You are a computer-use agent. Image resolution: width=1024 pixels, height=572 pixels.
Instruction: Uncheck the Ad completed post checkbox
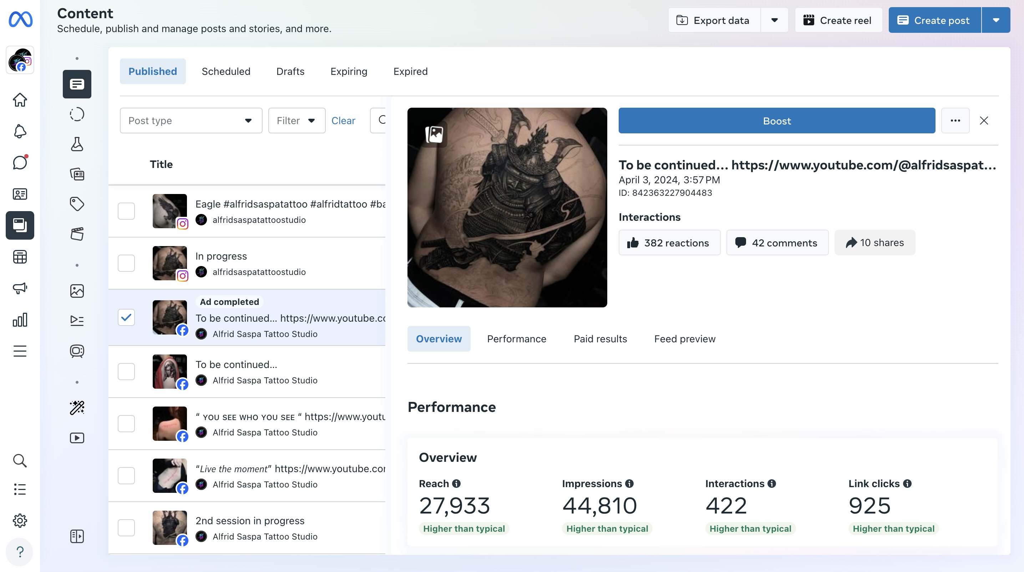click(x=126, y=317)
